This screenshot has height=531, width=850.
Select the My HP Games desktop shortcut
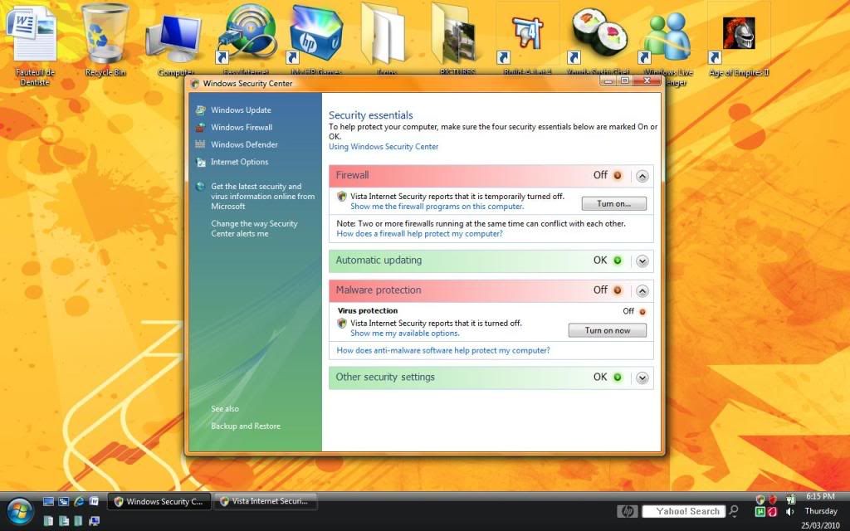[315, 38]
